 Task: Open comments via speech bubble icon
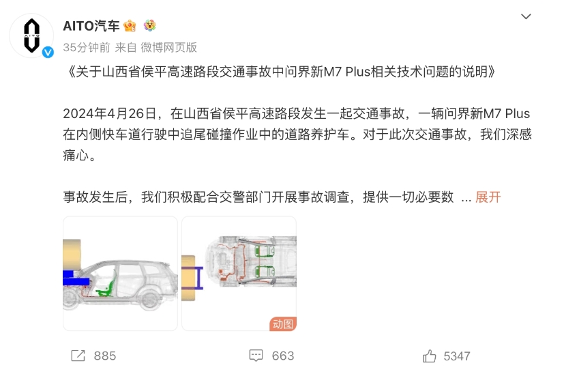pyautogui.click(x=256, y=356)
